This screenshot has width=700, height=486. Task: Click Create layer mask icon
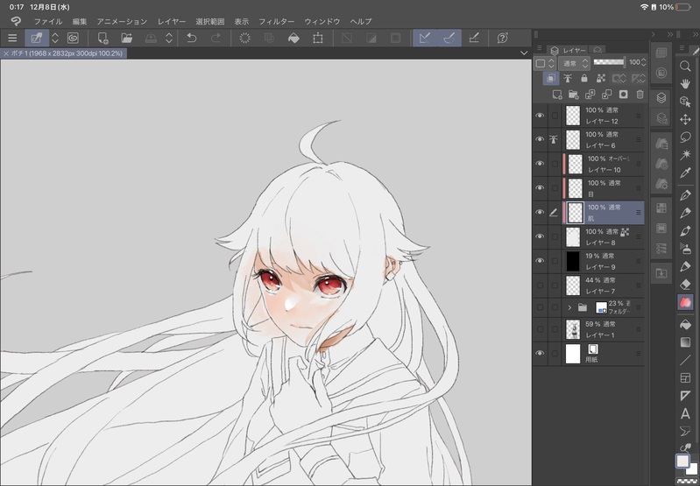(623, 95)
